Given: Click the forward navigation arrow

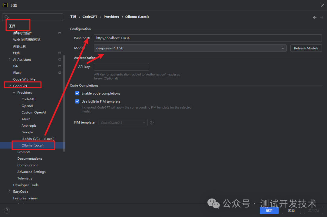Looking at the screenshot, I should (x=322, y=17).
